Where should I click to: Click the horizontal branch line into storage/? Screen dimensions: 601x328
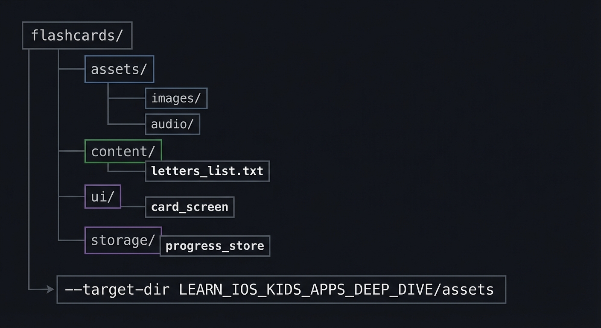[72, 240]
